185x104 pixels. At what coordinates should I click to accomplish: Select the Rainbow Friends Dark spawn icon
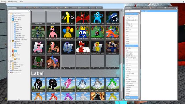(x=38, y=33)
